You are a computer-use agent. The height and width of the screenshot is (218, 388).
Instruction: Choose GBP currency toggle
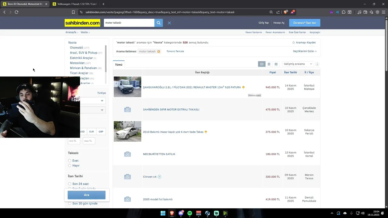click(x=101, y=132)
